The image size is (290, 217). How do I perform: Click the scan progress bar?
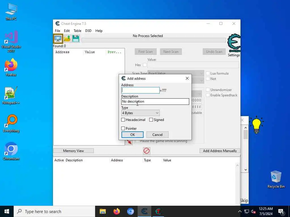[154, 40]
